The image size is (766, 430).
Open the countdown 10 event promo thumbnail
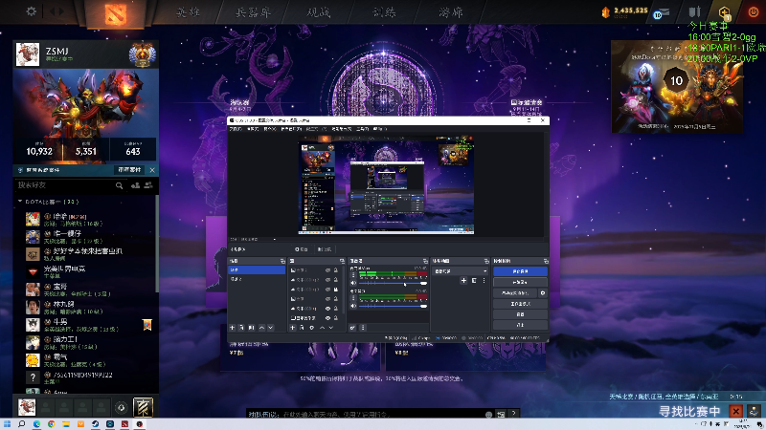click(677, 86)
